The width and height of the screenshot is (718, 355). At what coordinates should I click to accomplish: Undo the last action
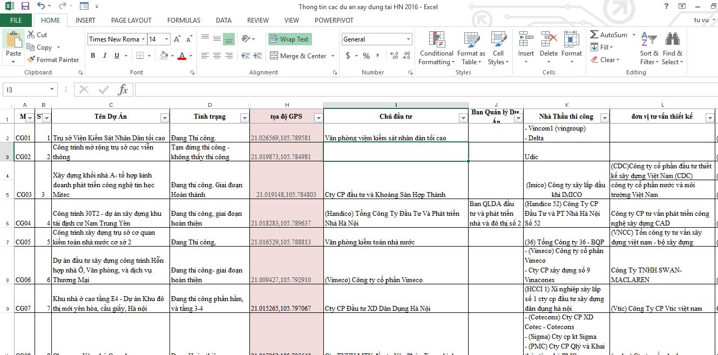(x=42, y=6)
